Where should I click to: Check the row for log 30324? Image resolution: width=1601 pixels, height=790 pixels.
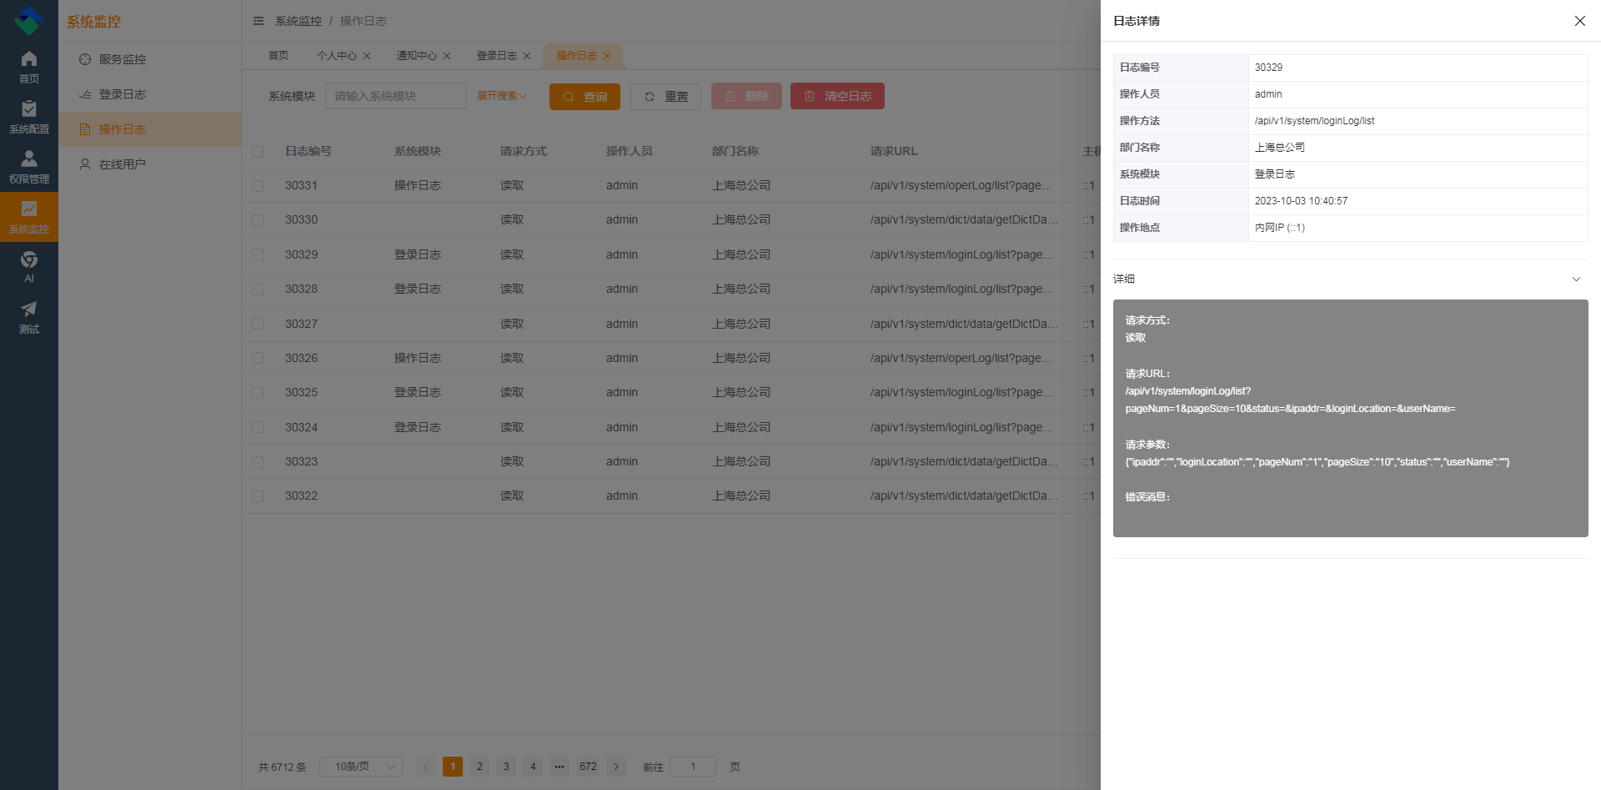258,427
